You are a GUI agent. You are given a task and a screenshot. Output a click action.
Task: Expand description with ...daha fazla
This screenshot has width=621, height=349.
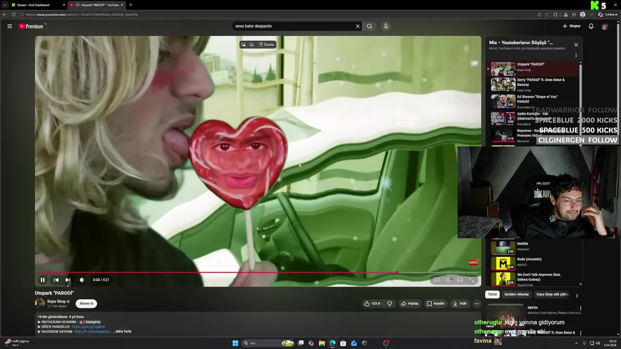click(122, 332)
